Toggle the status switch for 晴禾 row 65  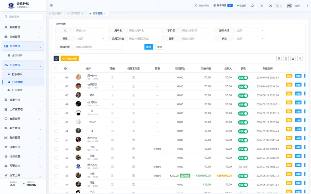(x=243, y=96)
